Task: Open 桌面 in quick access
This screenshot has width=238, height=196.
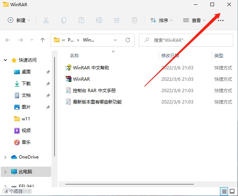Action: coord(26,72)
